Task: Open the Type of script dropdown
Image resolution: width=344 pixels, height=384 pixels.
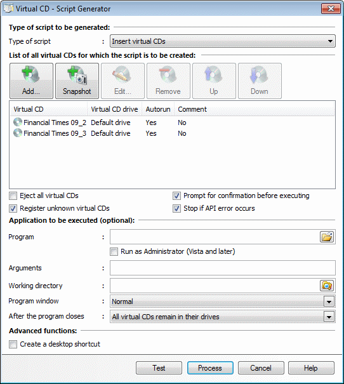Action: coord(223,41)
